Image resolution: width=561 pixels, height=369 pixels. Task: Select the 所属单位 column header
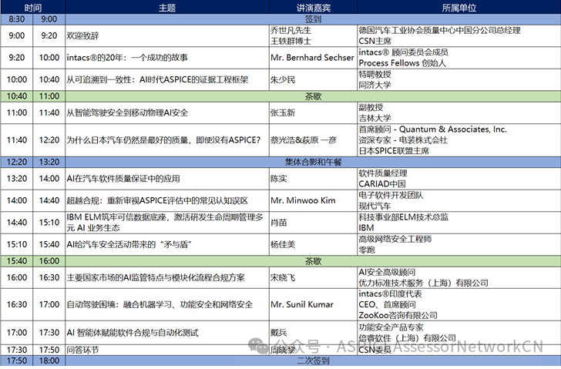[x=459, y=7]
